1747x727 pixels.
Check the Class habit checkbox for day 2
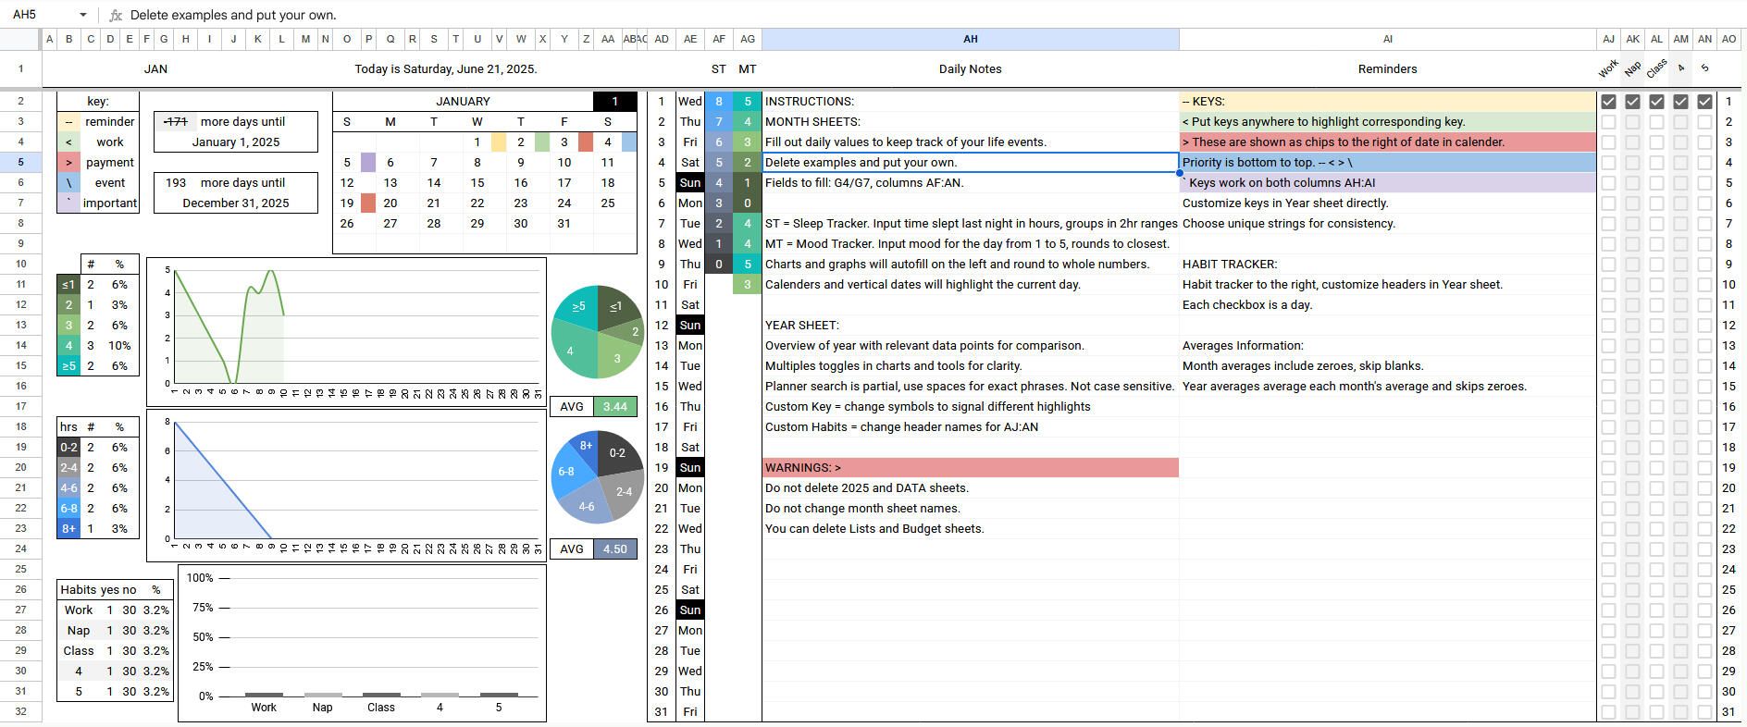[1656, 122]
